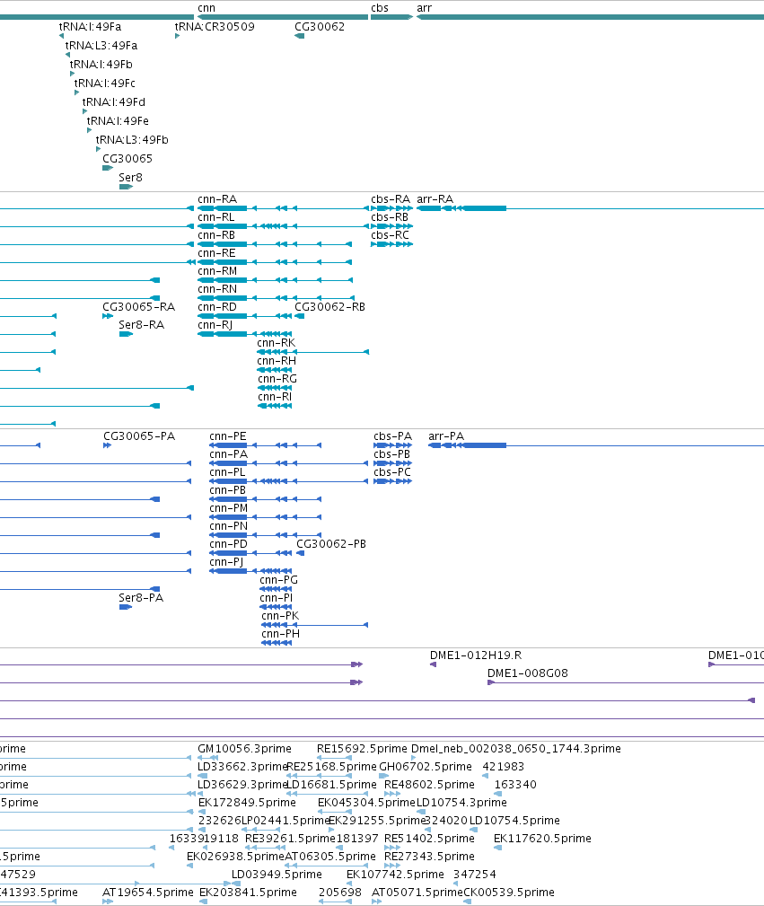Select the cnn-PM protein label
Image resolution: width=764 pixels, height=906 pixels.
pyautogui.click(x=229, y=508)
